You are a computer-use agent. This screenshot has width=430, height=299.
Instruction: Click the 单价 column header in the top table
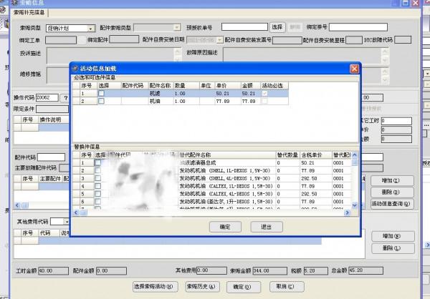tap(228, 86)
